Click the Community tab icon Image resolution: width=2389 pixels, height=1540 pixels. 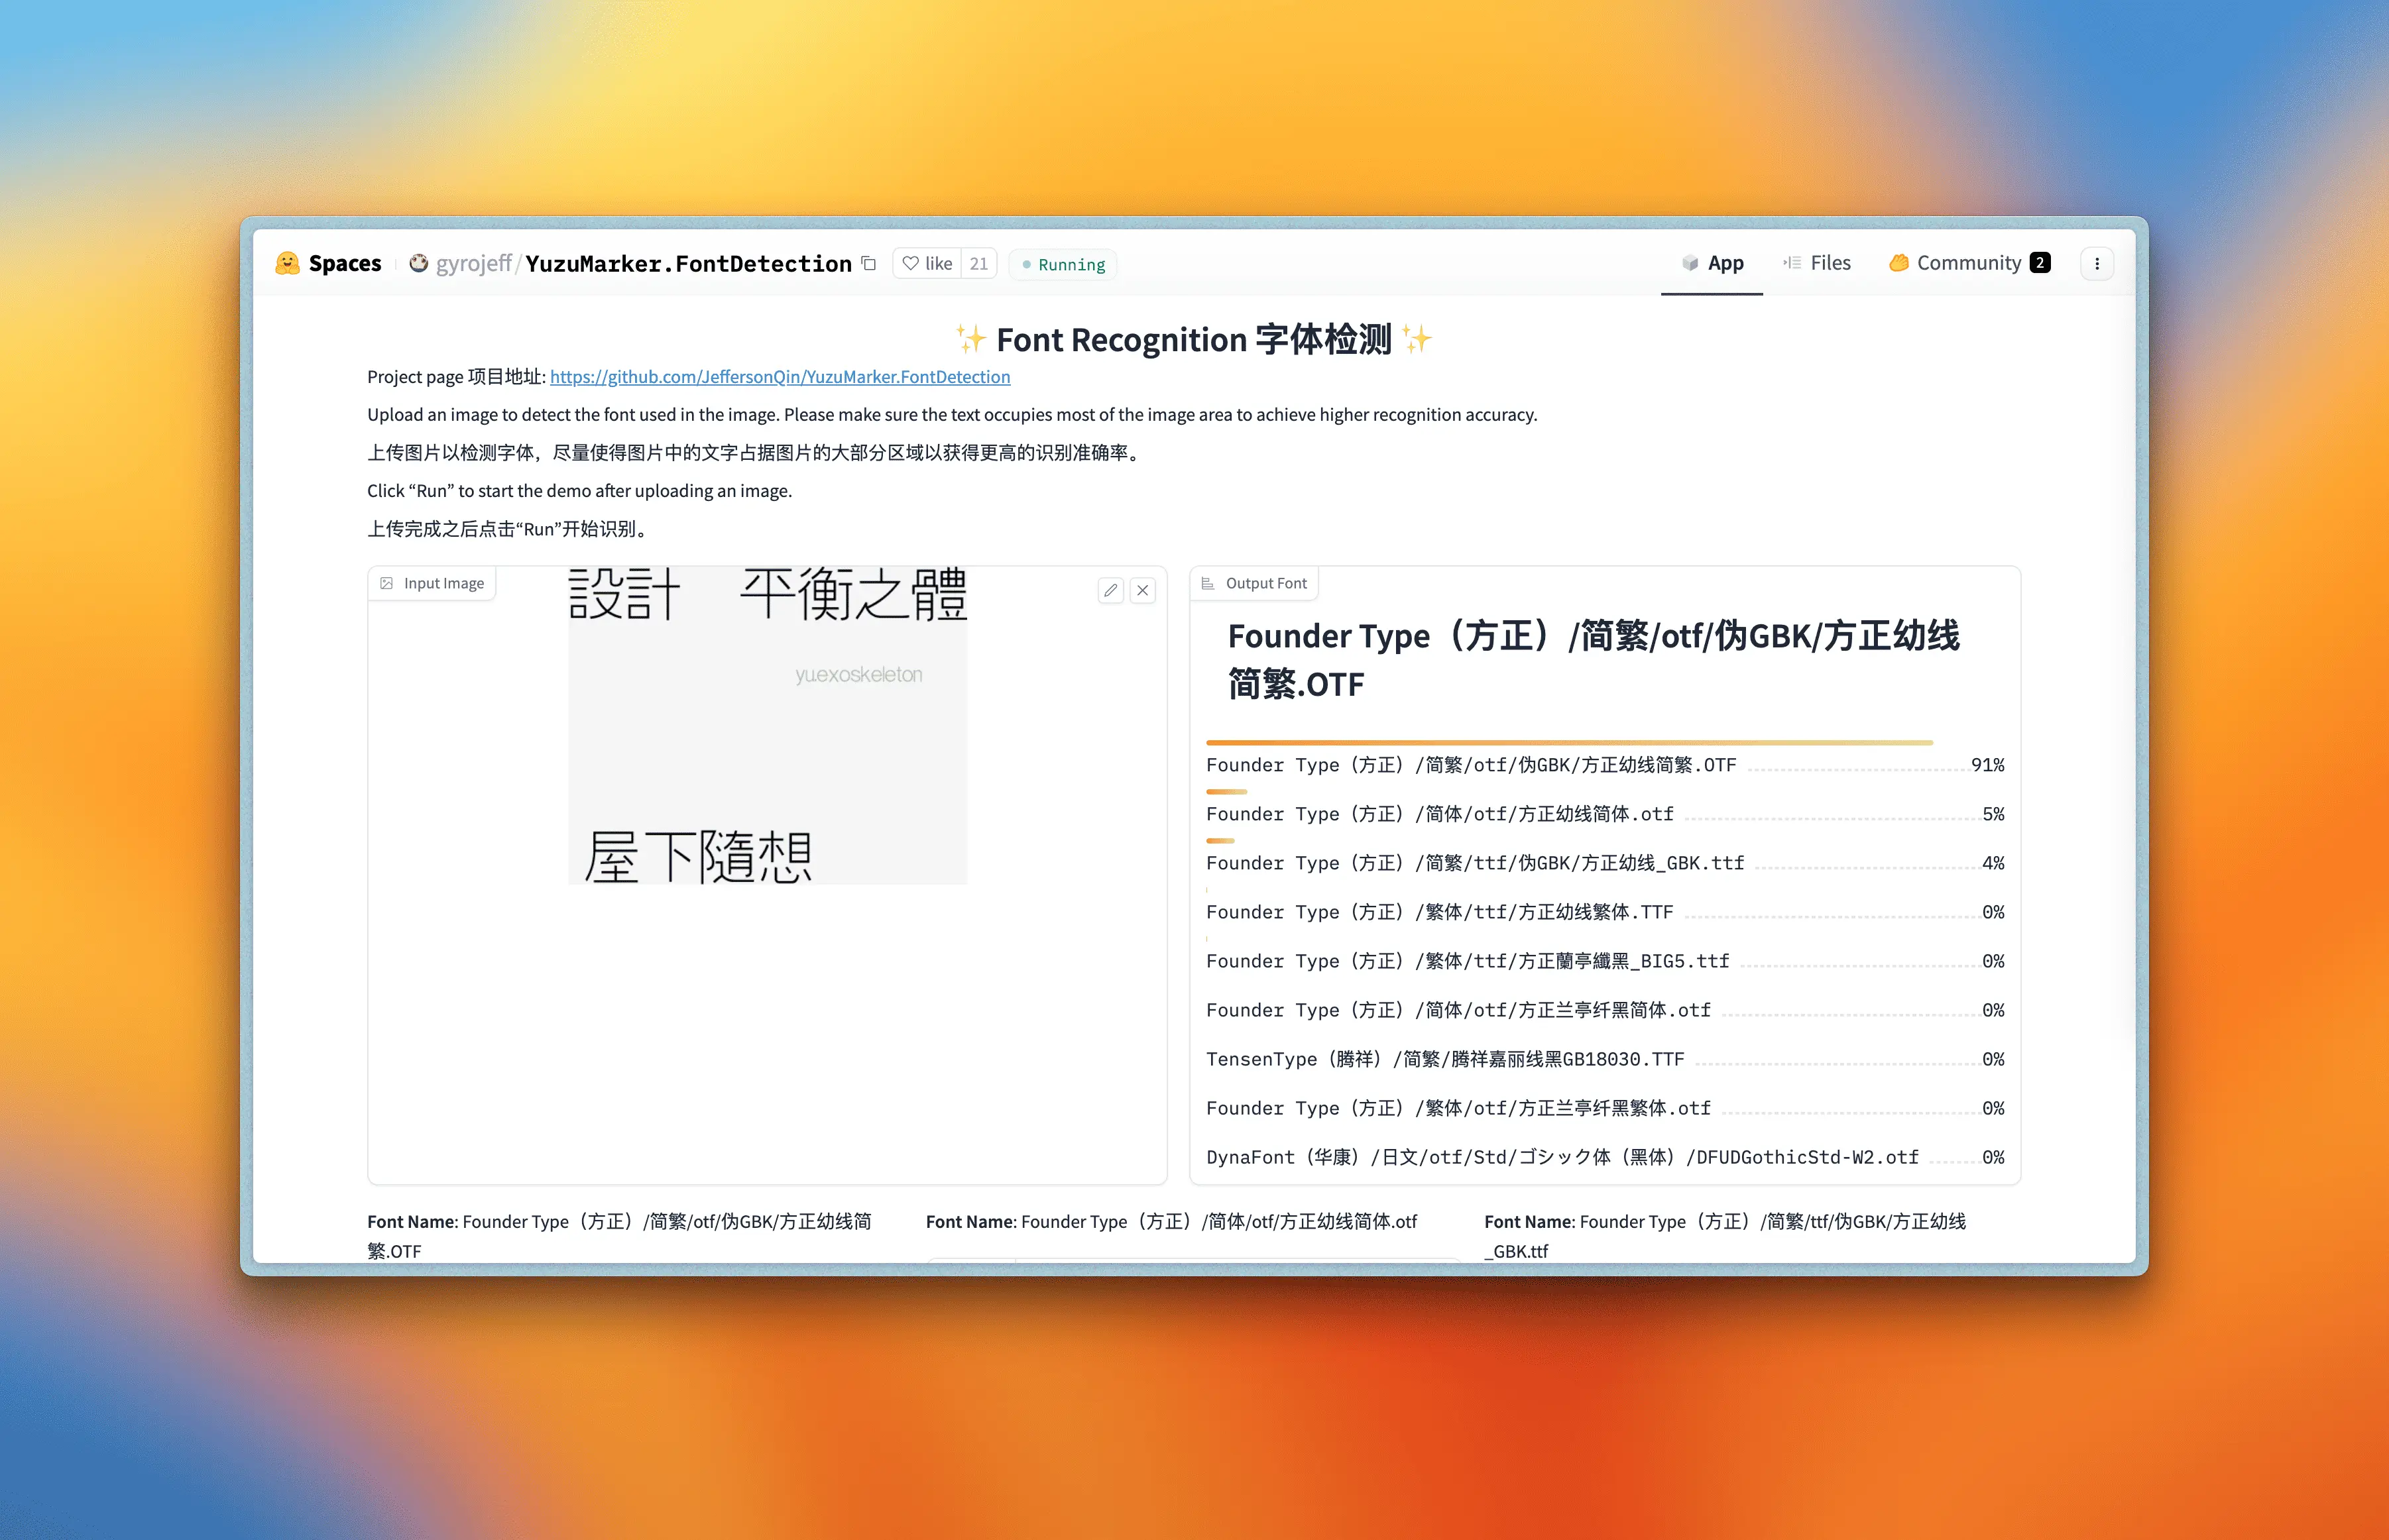pyautogui.click(x=1898, y=263)
